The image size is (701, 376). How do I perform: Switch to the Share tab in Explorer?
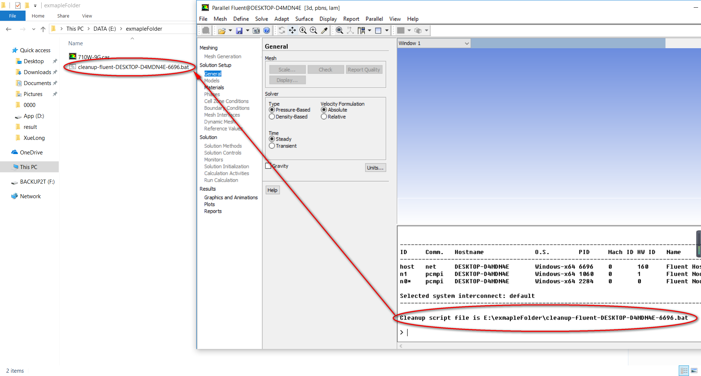63,16
